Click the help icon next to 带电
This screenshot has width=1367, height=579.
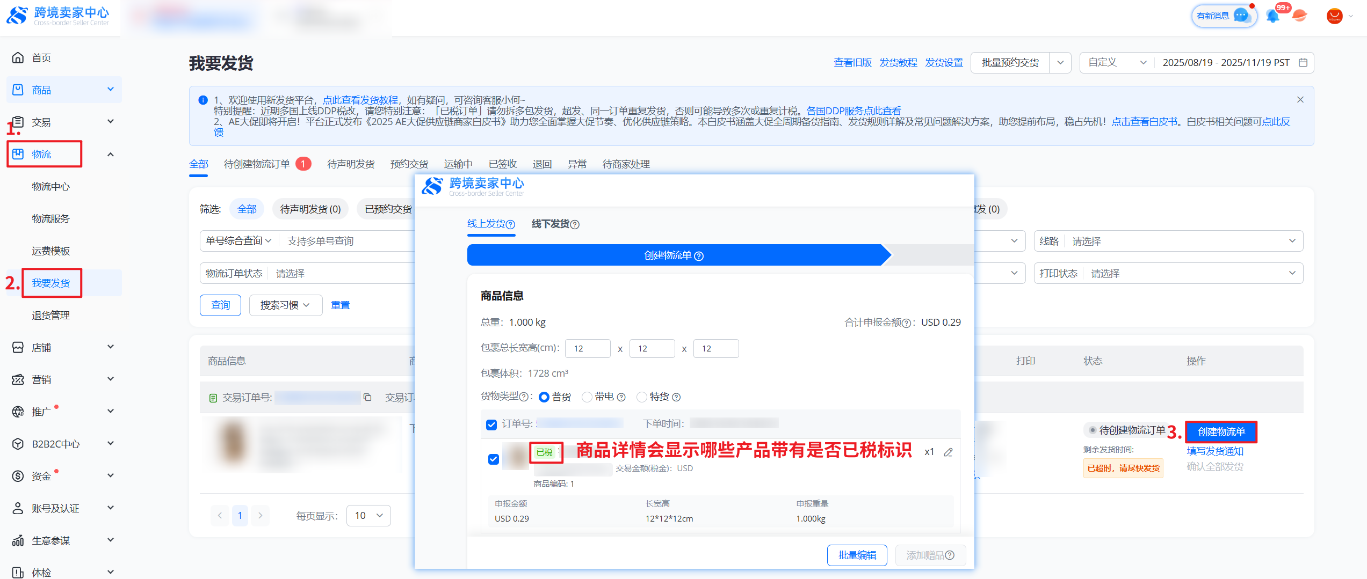pos(621,397)
